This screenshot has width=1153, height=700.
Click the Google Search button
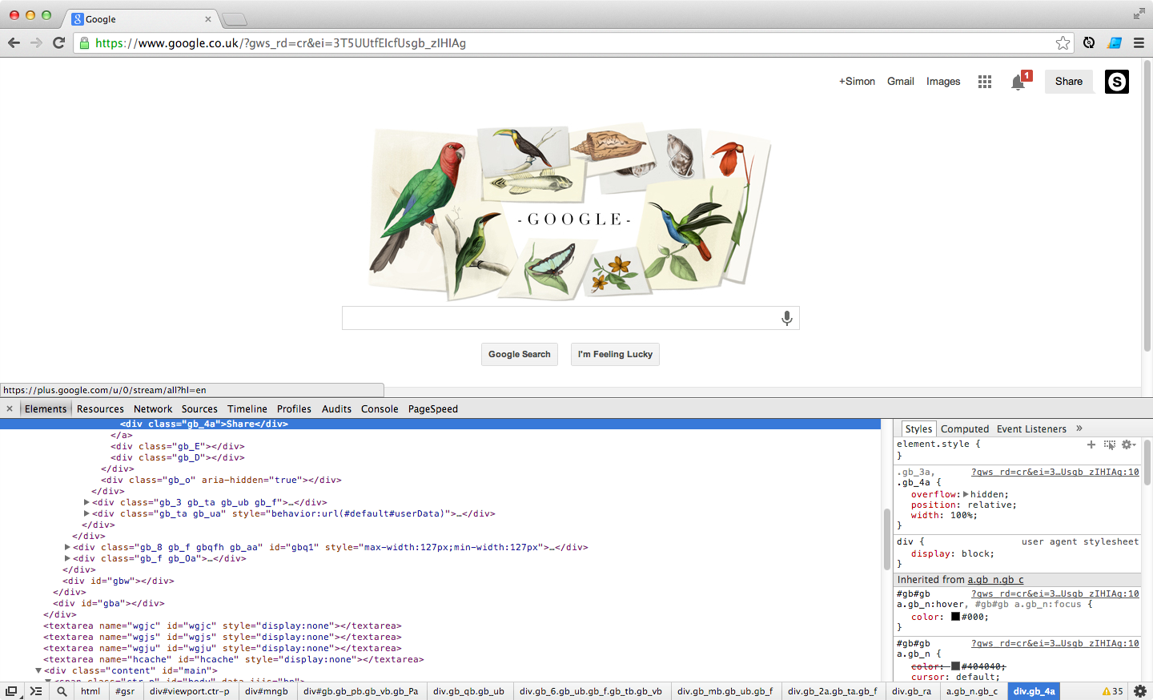coord(520,354)
